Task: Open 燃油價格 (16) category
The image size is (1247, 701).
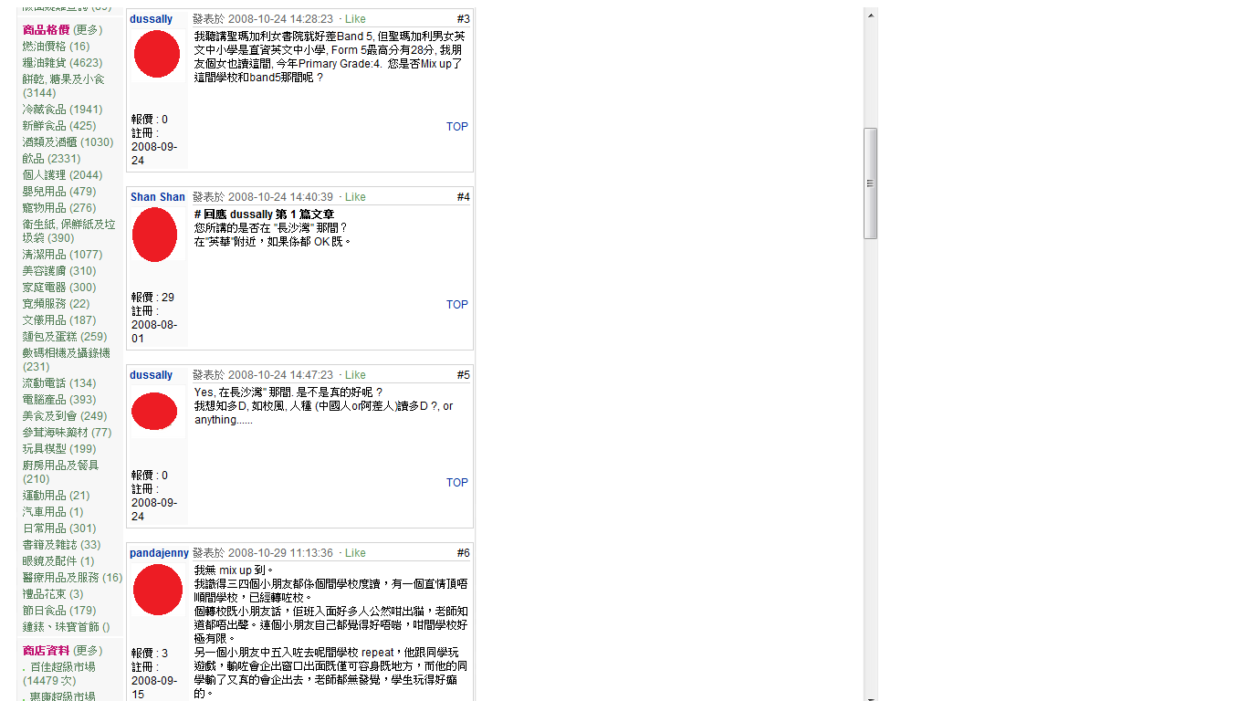Action: tap(56, 47)
